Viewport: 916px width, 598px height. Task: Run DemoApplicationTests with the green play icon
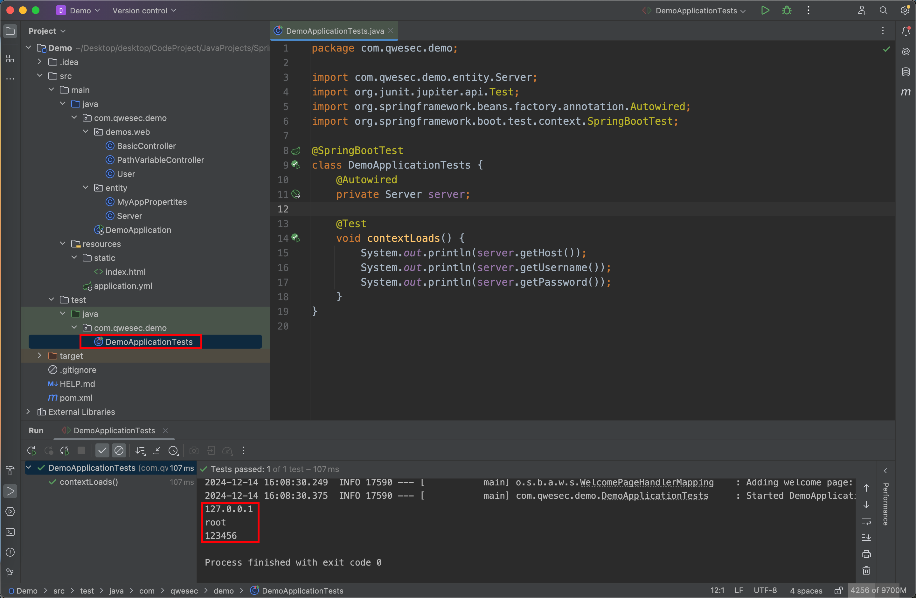click(765, 10)
